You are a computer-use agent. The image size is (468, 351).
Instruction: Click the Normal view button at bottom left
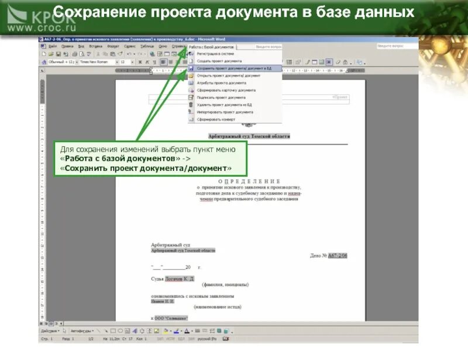point(41,324)
